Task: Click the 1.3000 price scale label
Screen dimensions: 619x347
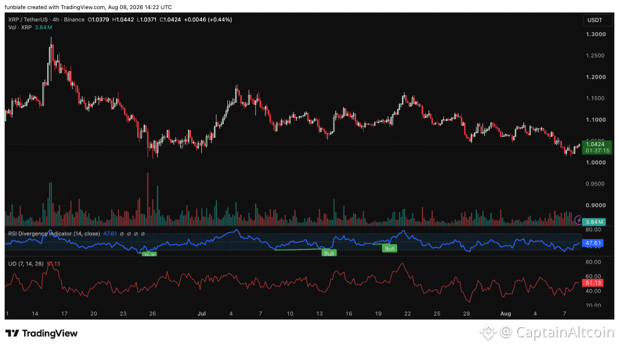Action: pos(595,34)
